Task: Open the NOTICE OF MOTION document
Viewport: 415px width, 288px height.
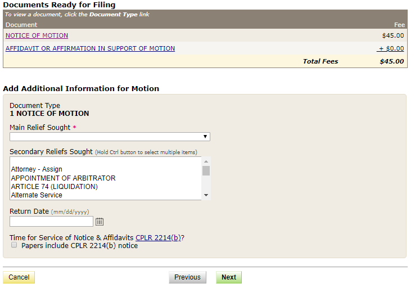Action: click(x=37, y=35)
